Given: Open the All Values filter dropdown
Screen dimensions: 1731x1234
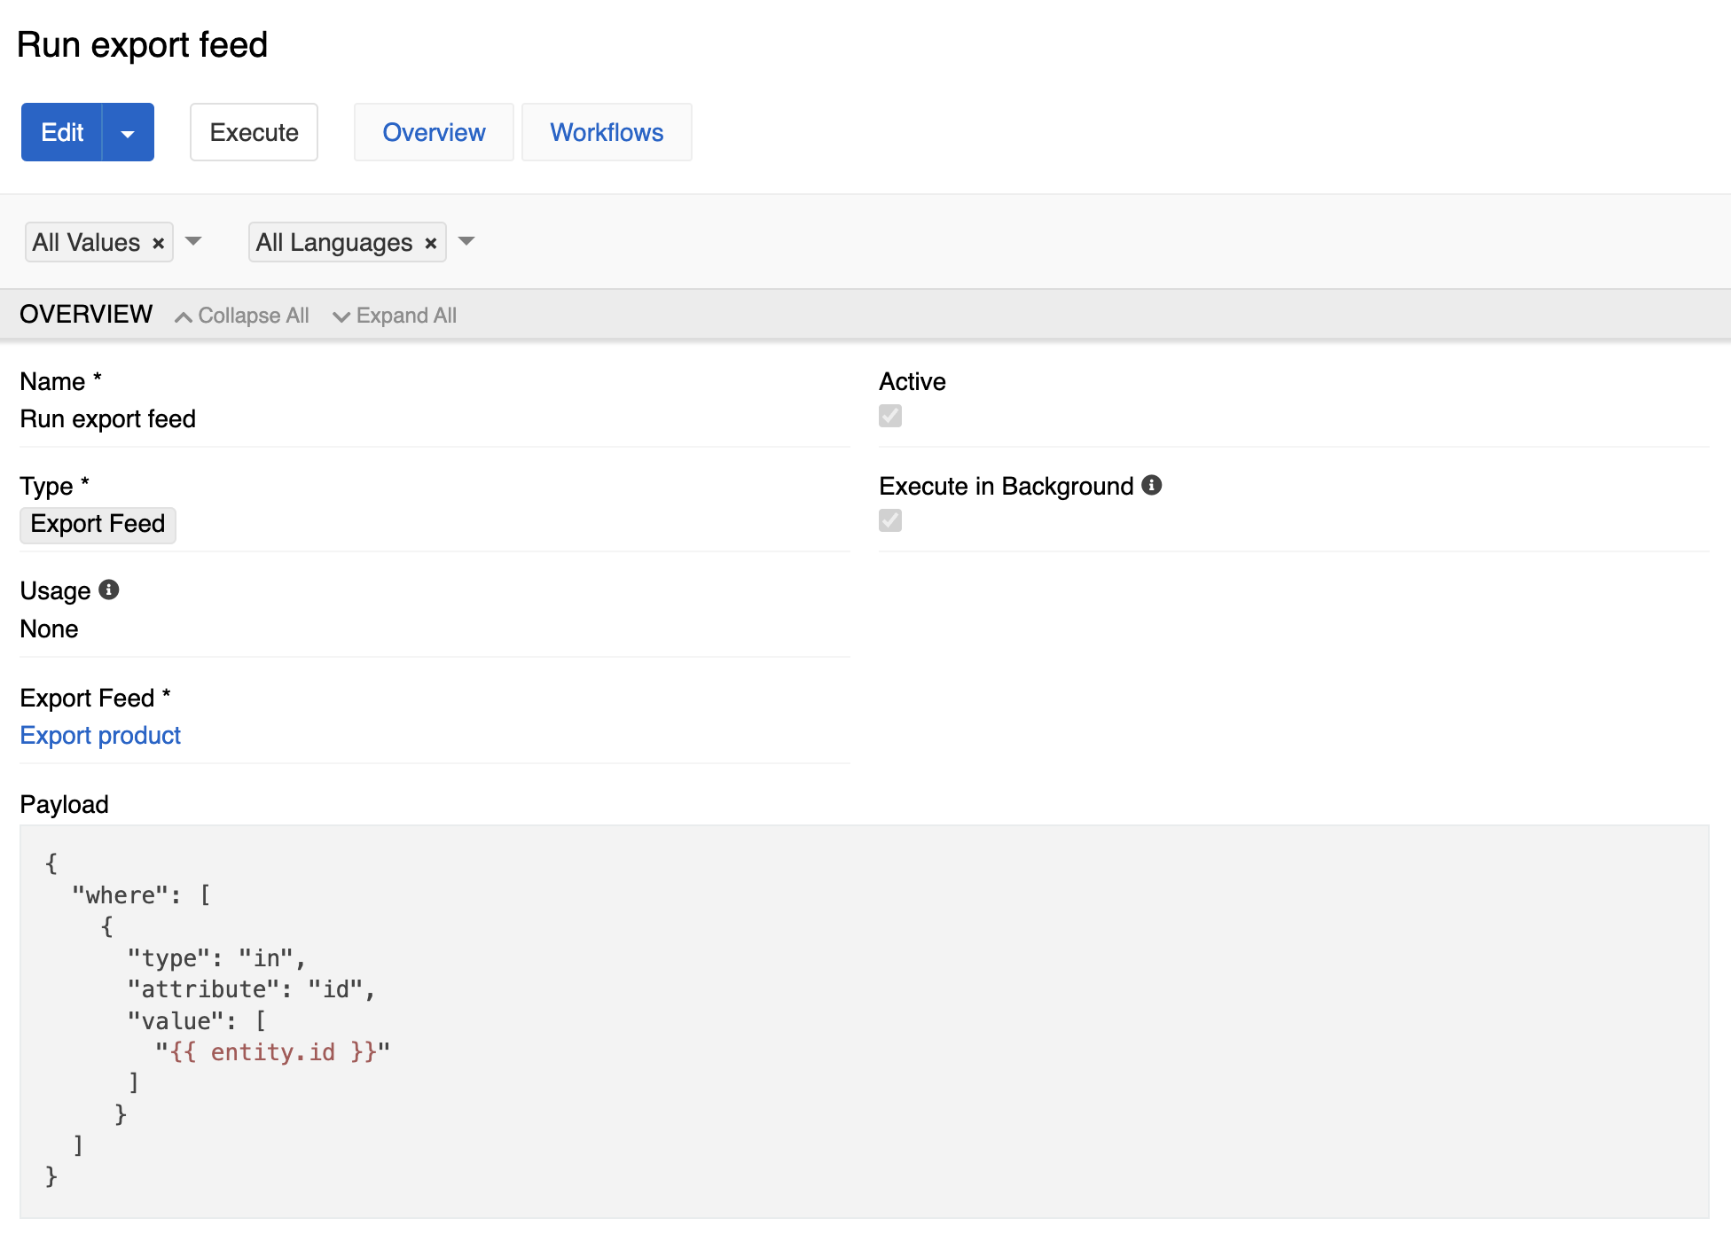Looking at the screenshot, I should (193, 241).
